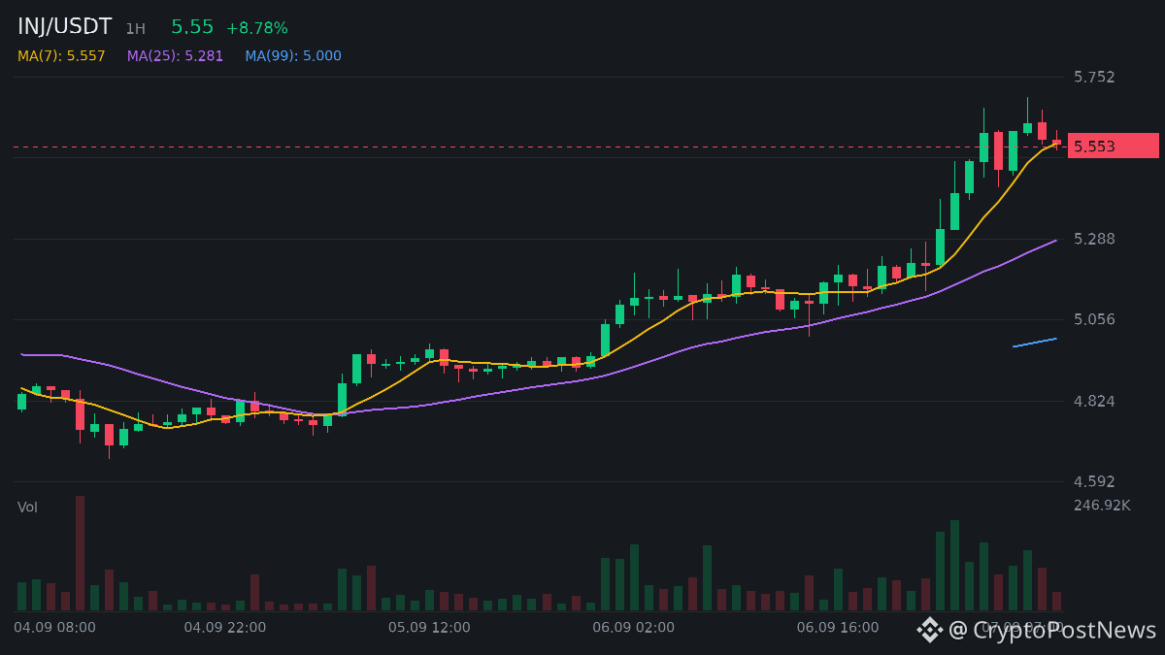
Task: Click the tallest red volume bar
Action: coord(80,553)
